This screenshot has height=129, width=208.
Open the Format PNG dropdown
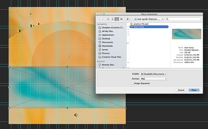[153, 79]
